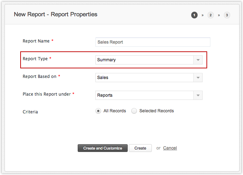Image resolution: width=243 pixels, height=175 pixels.
Task: Click the Report Type label
Action: click(x=35, y=59)
